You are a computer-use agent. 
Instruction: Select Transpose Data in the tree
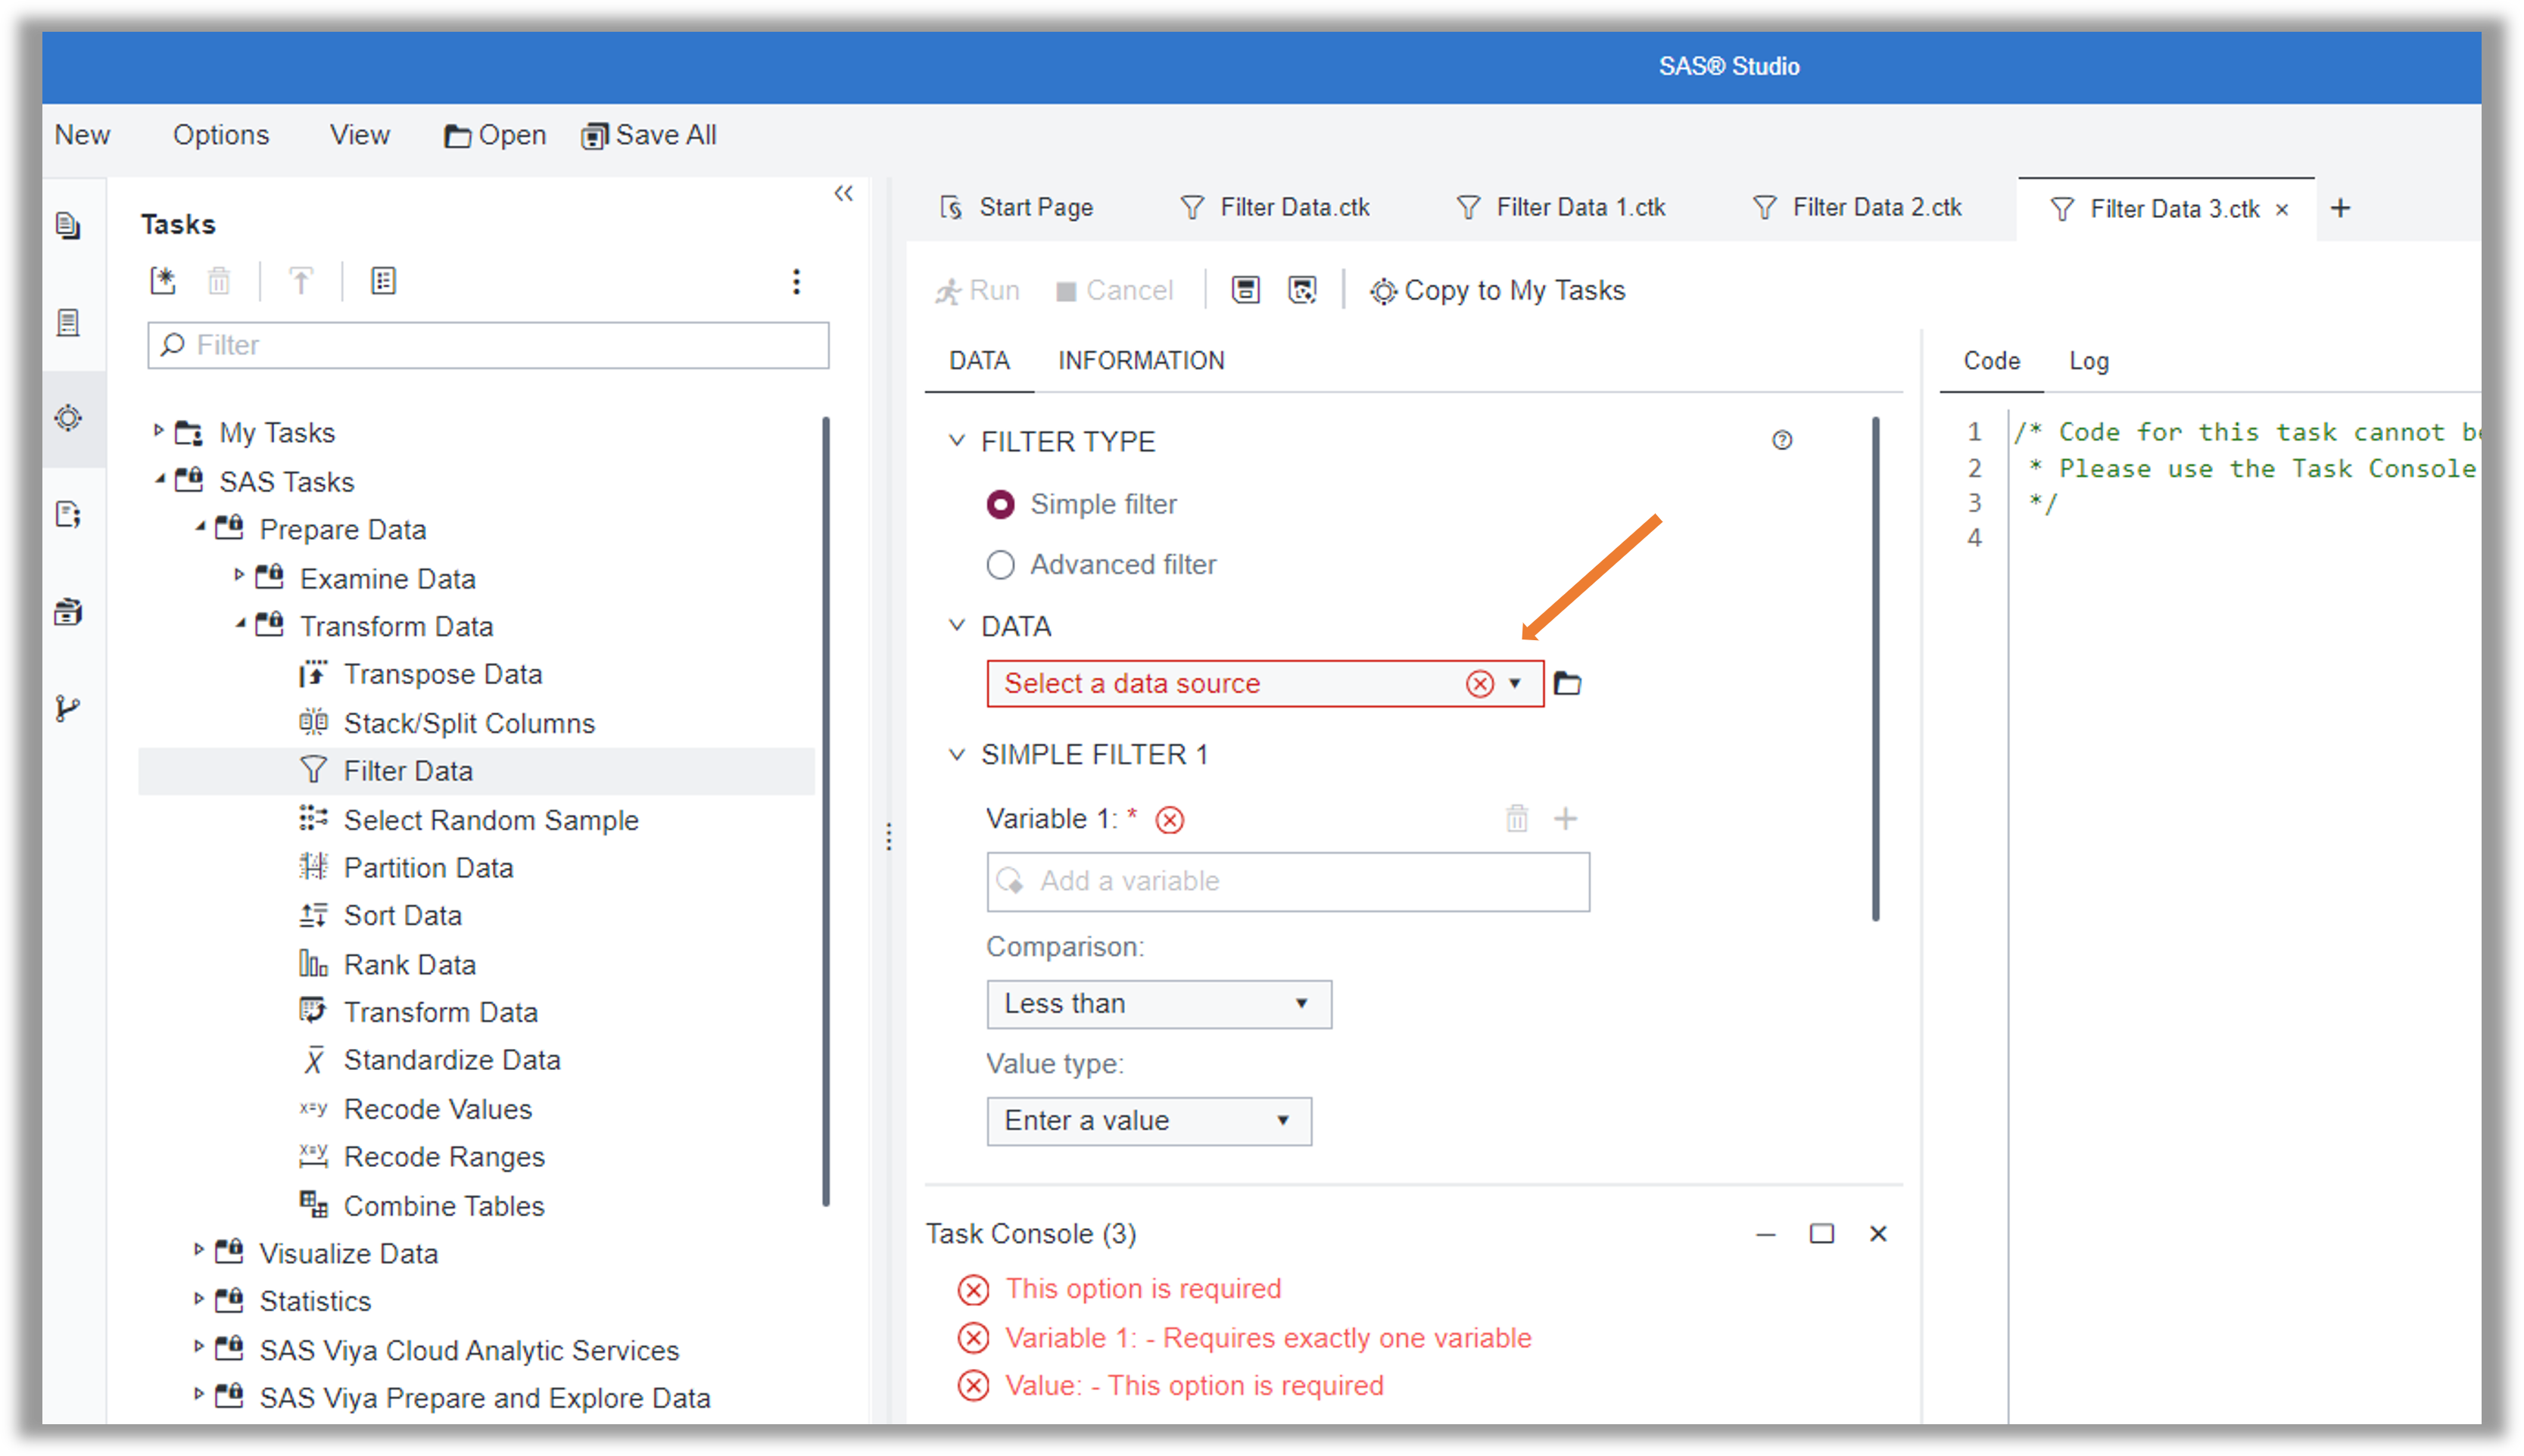coord(442,674)
